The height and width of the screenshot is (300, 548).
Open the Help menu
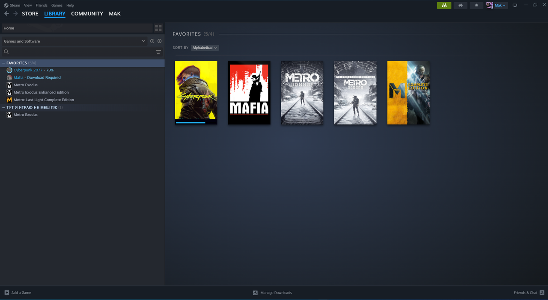click(x=70, y=6)
